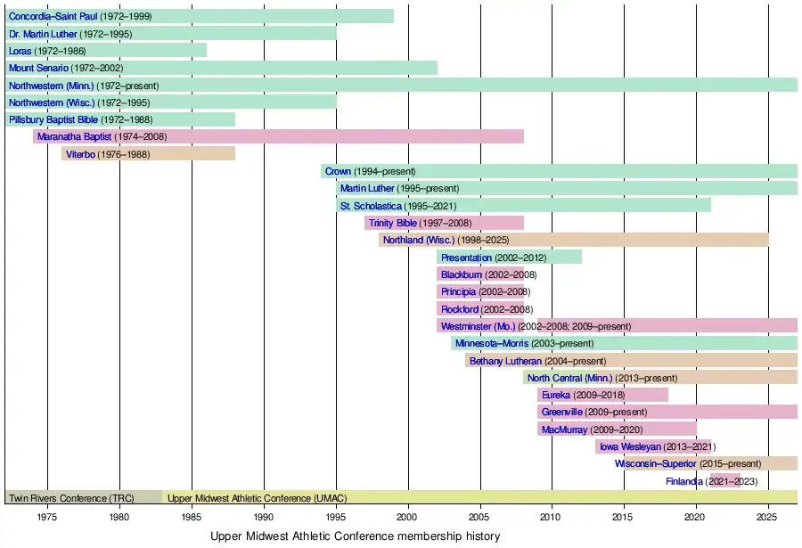Select the Bethany Lutheran link
This screenshot has height=548, width=802.
pos(505,361)
